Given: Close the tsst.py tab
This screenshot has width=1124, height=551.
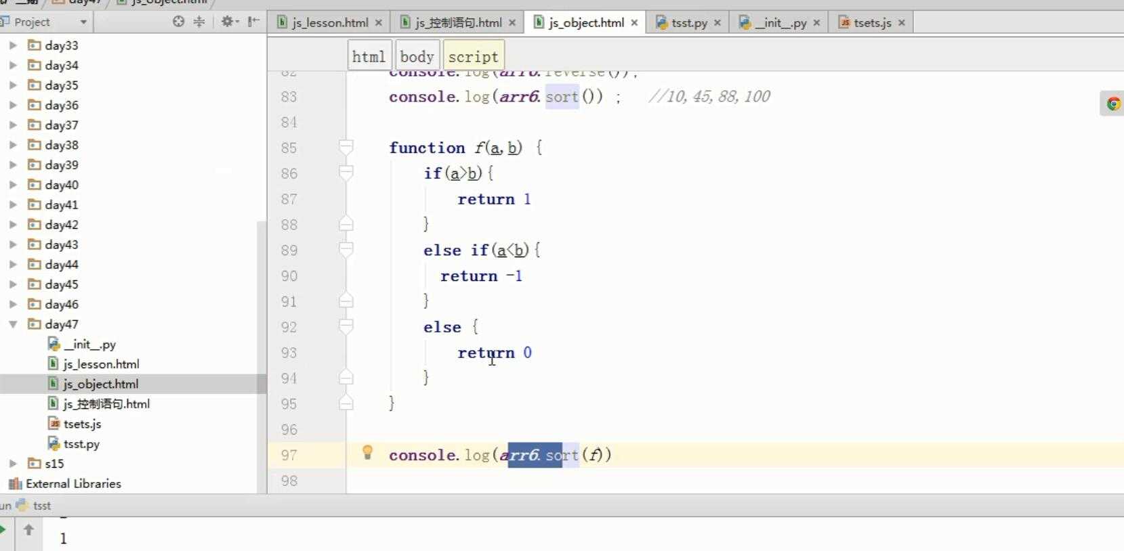Looking at the screenshot, I should (717, 23).
